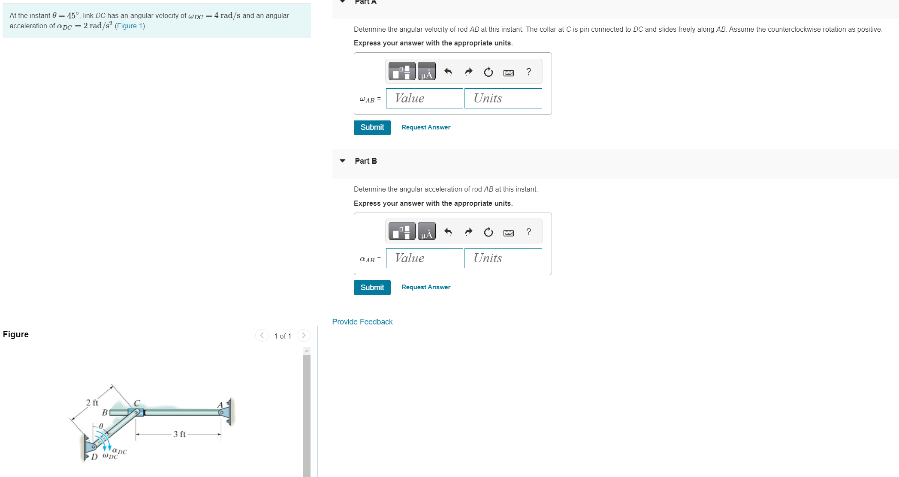
Task: Select the Units field in Part A answer
Action: [x=501, y=98]
